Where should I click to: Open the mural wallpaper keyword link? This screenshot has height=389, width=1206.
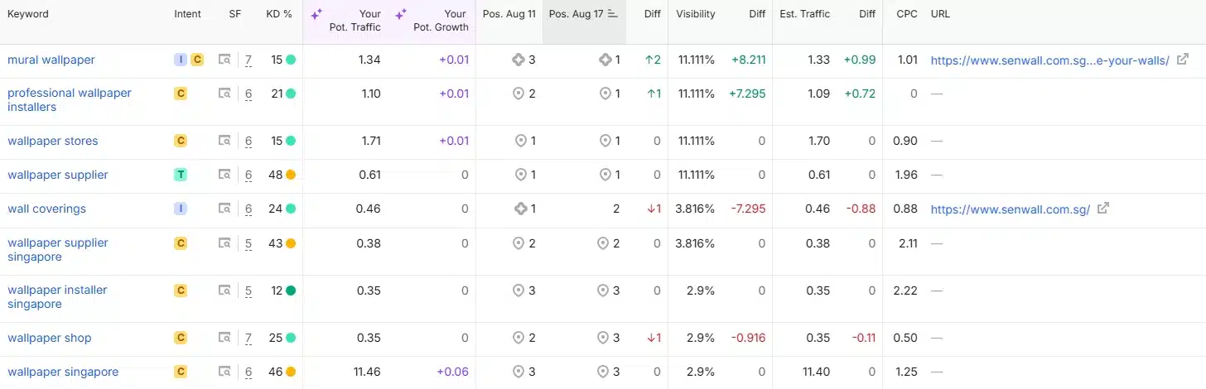(x=51, y=60)
